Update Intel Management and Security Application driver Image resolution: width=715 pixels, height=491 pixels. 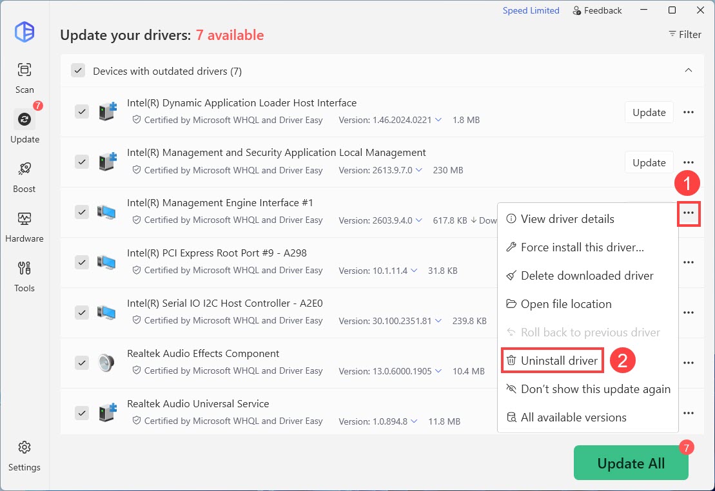coord(649,162)
